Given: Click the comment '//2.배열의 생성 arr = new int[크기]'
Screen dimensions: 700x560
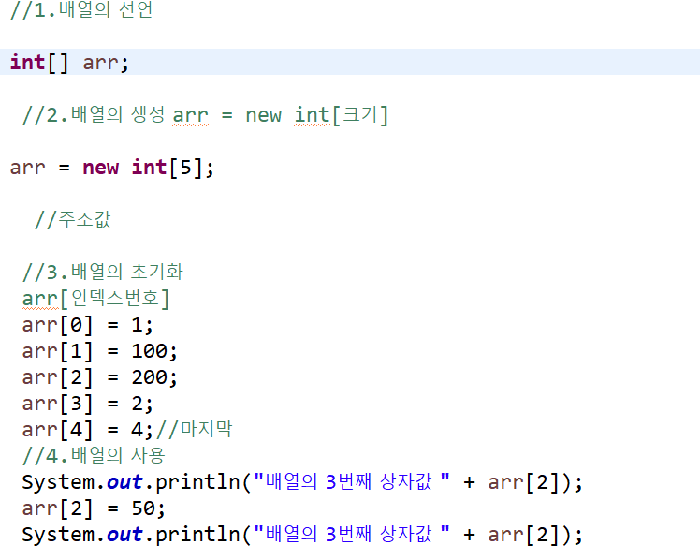Looking at the screenshot, I should (x=205, y=115).
